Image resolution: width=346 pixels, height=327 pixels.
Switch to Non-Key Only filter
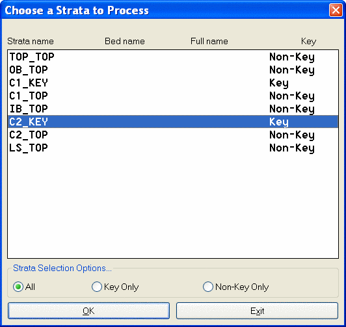208,287
